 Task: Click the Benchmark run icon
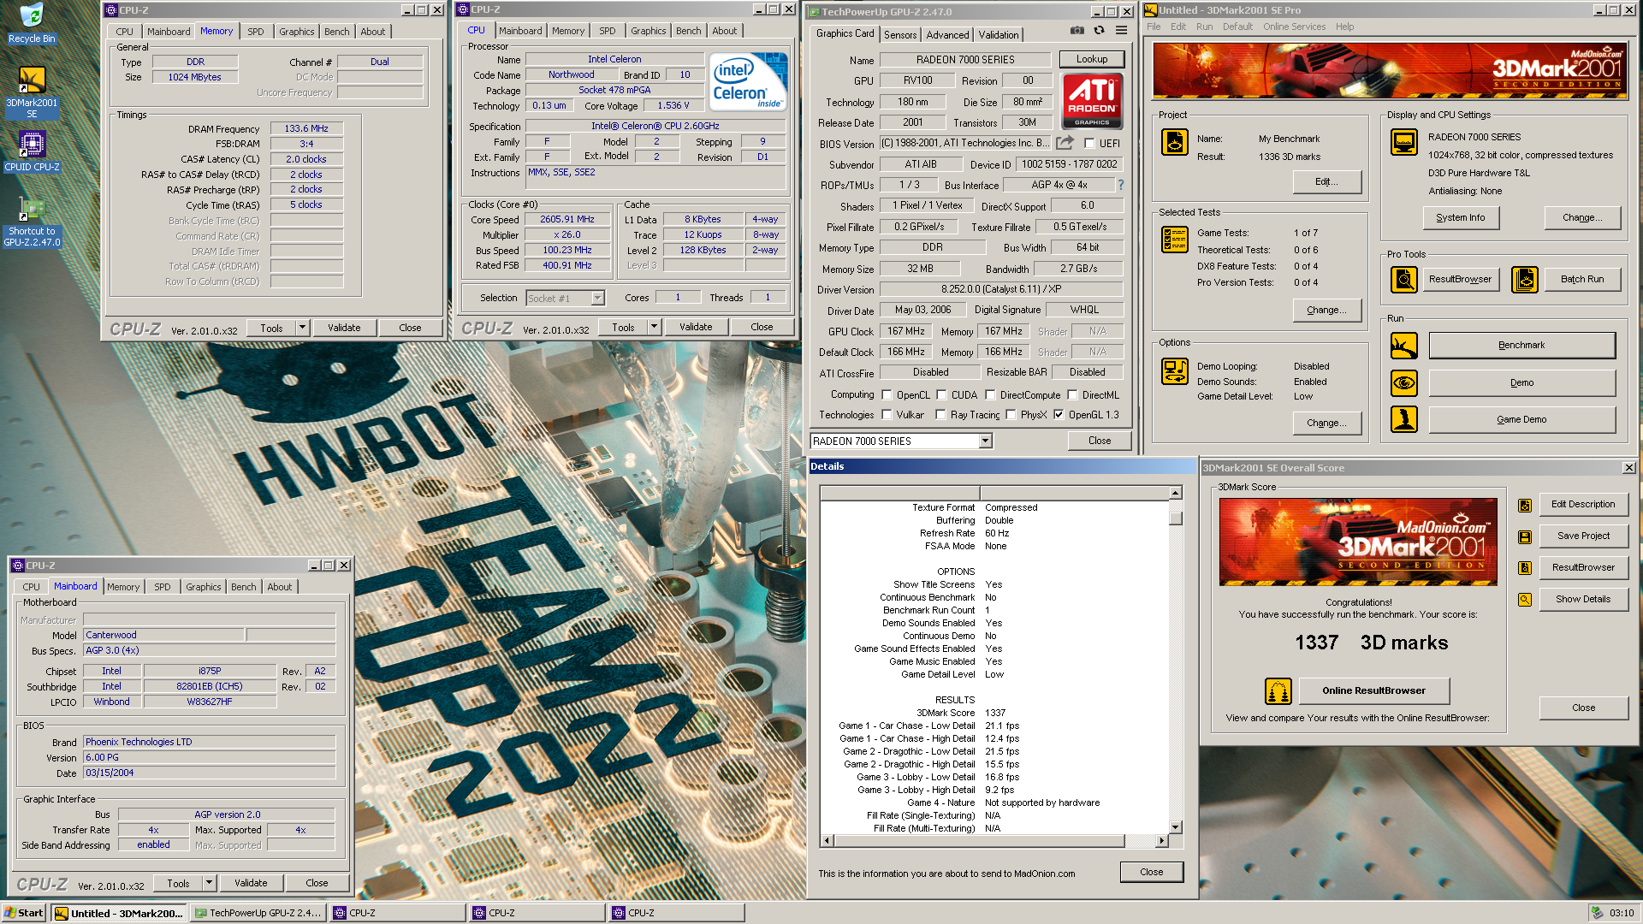[1403, 346]
